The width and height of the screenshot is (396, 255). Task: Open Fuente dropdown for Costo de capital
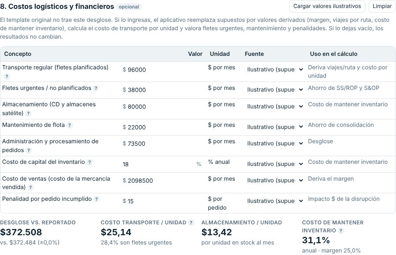(x=275, y=164)
